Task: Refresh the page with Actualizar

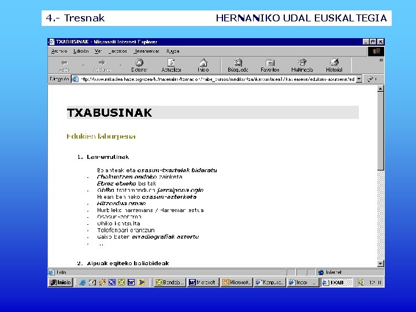Action: point(171,65)
